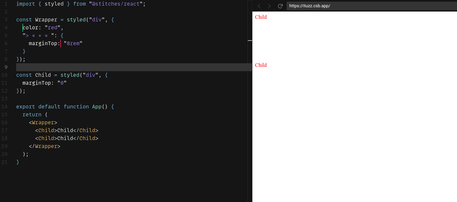Click the Child styled definition on line 10
The image size is (457, 202).
pos(43,75)
